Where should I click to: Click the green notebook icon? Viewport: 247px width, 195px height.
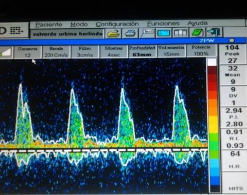coord(197,32)
